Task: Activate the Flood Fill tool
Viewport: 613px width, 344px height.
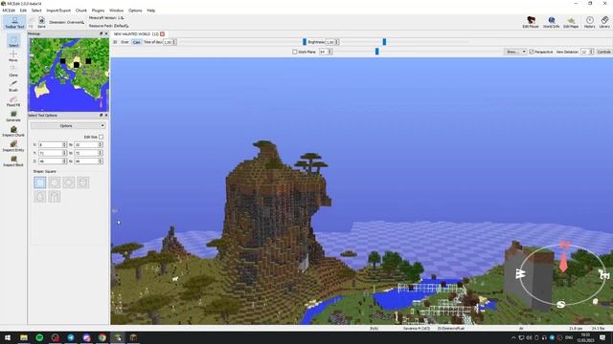Action: click(13, 101)
